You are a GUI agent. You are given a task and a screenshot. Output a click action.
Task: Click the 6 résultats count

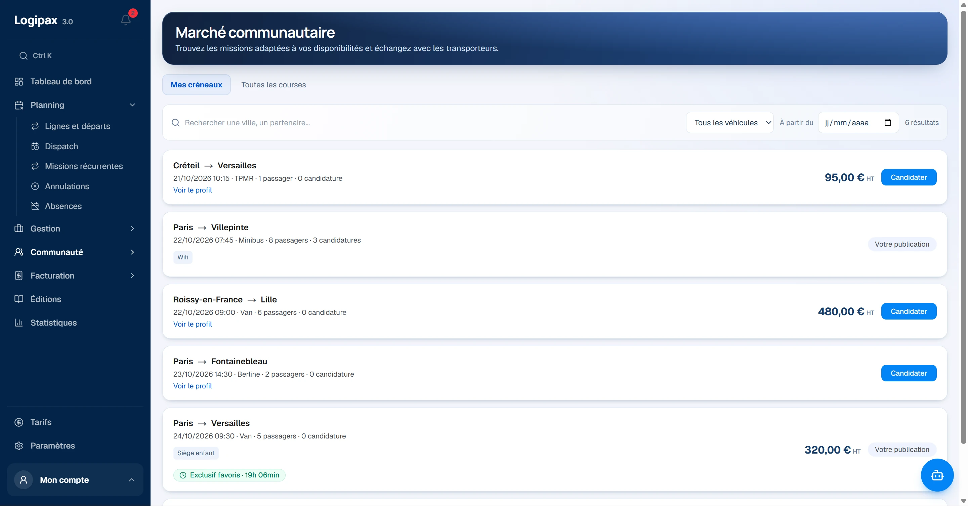point(921,122)
